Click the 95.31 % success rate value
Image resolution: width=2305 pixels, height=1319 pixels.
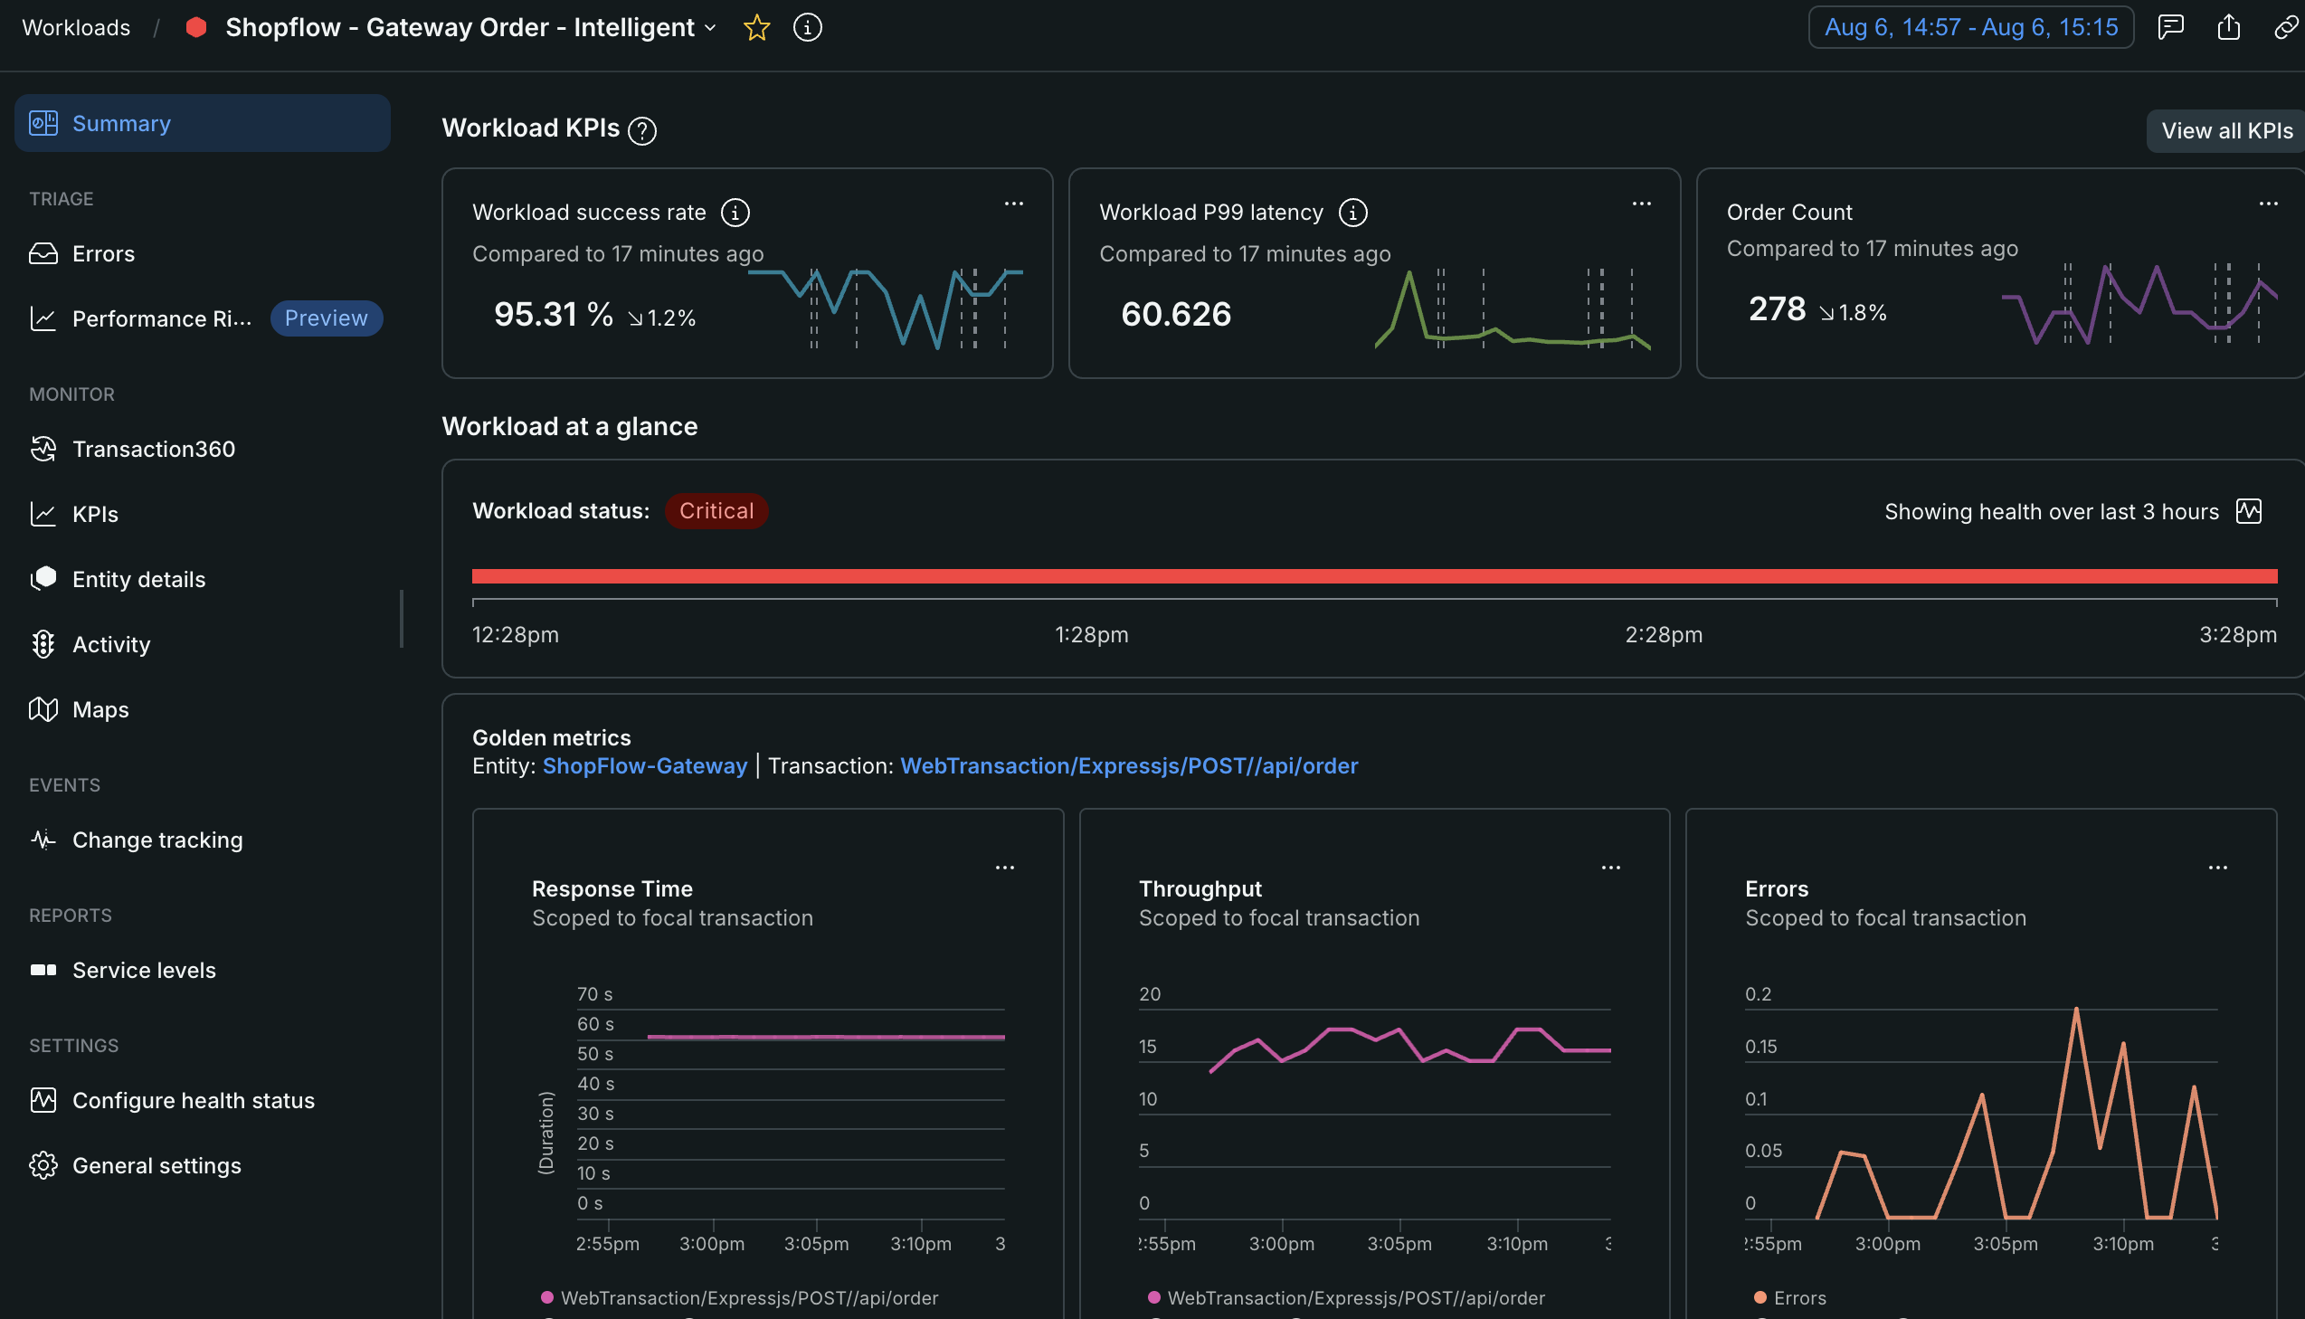pos(553,314)
